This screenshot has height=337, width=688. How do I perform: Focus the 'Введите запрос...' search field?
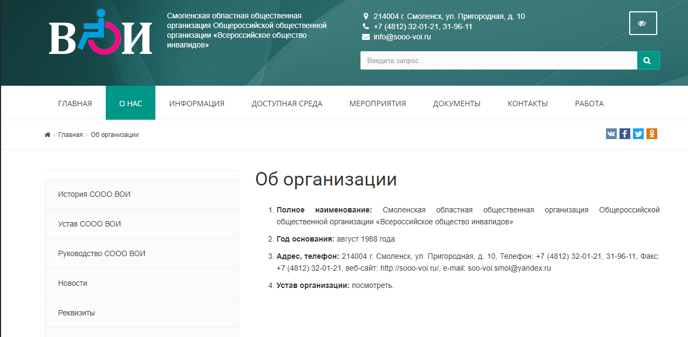tap(499, 61)
